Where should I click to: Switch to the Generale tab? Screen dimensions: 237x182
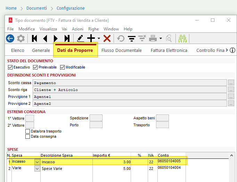pos(41,50)
